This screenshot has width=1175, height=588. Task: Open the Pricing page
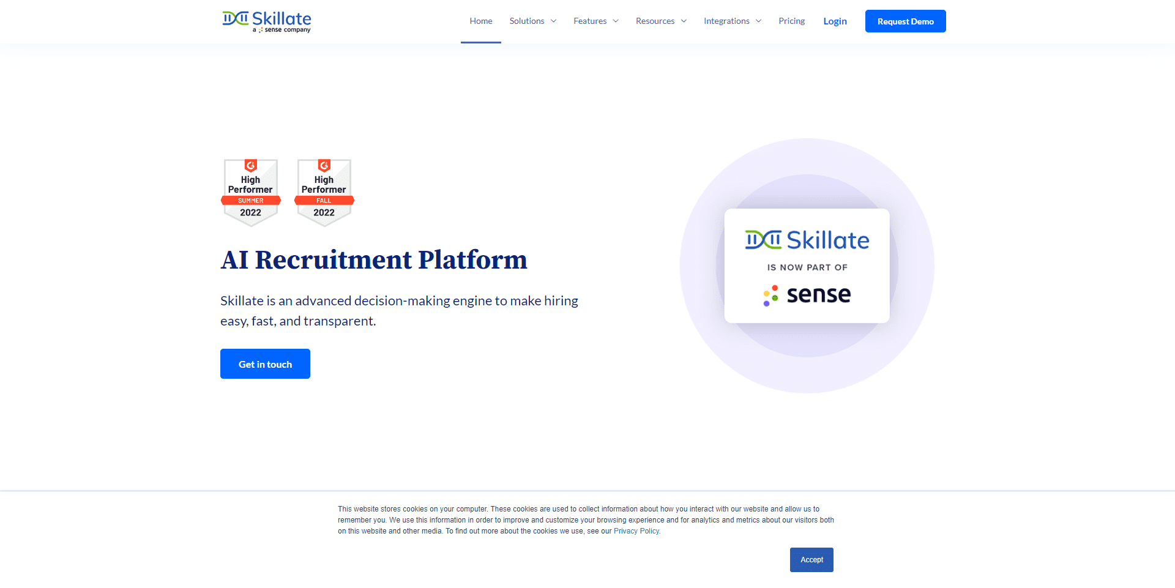click(791, 21)
